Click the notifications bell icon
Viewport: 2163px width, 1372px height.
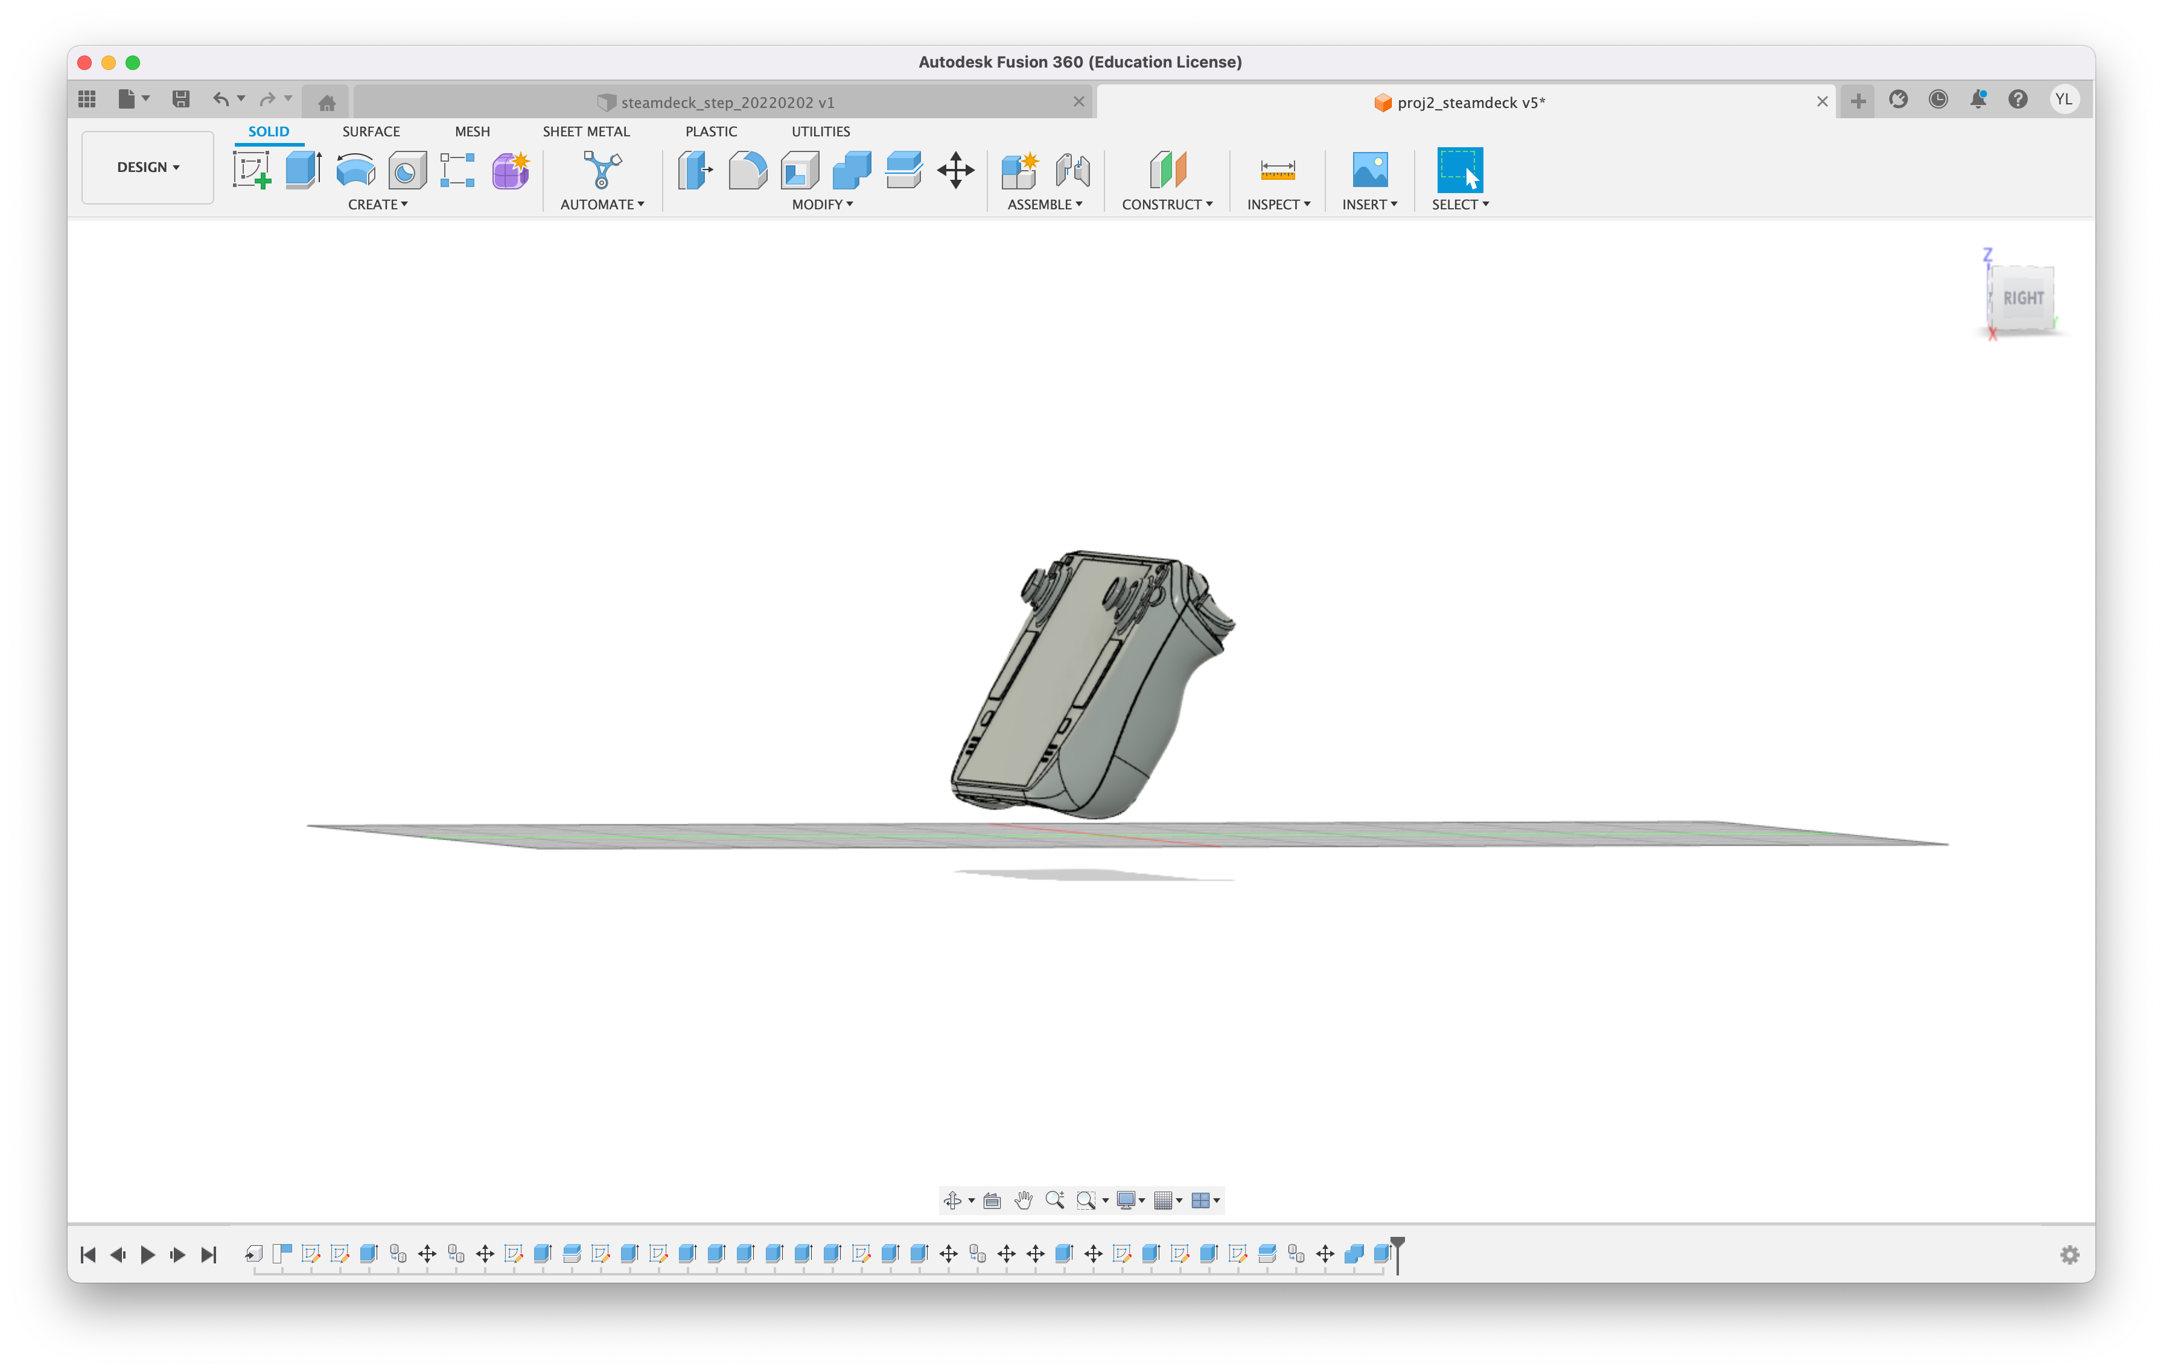point(1978,100)
